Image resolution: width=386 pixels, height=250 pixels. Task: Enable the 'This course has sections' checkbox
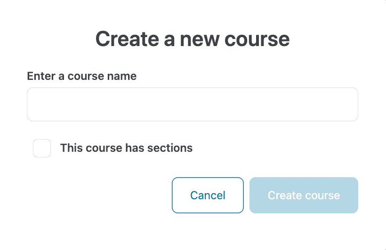[x=42, y=148]
